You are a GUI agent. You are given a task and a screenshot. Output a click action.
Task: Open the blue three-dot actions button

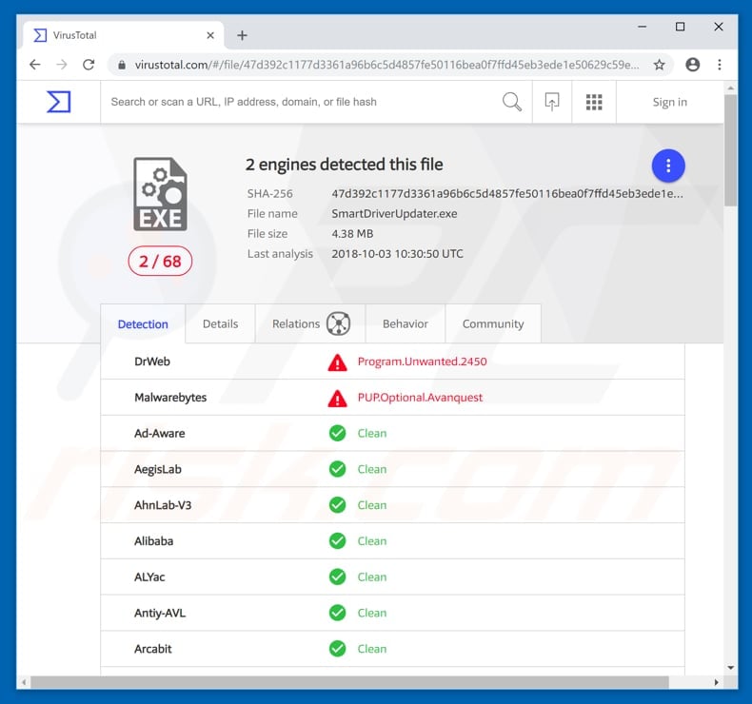668,166
